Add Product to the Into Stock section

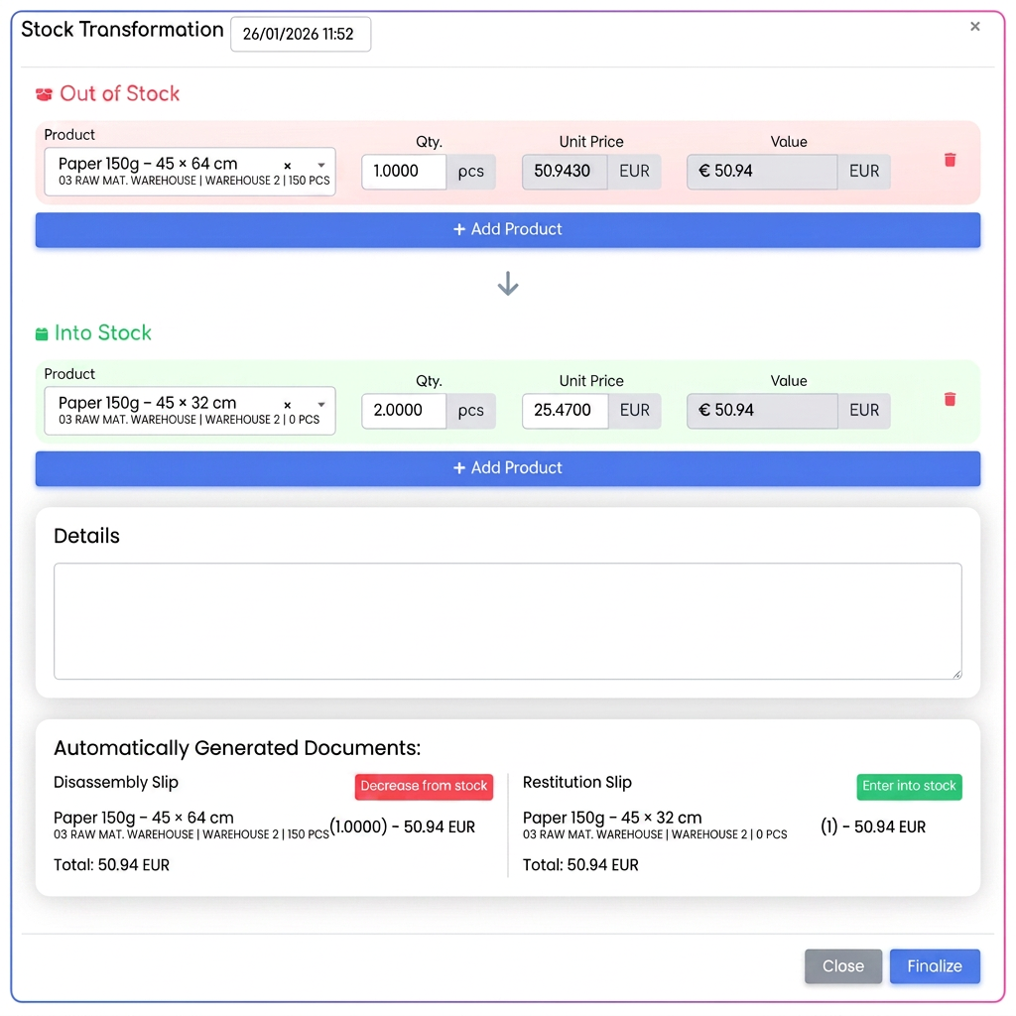pyautogui.click(x=508, y=468)
